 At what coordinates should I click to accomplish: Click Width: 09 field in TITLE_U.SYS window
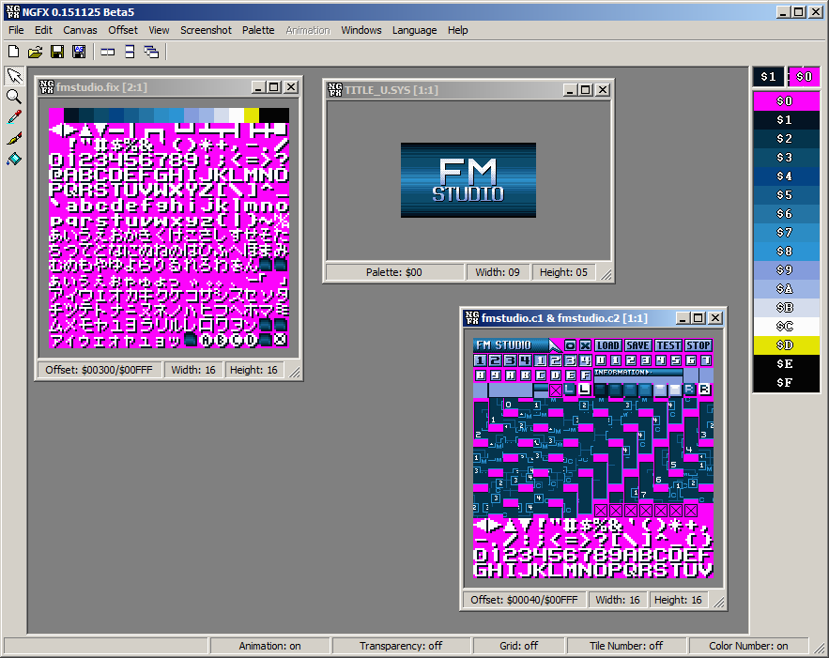point(498,272)
